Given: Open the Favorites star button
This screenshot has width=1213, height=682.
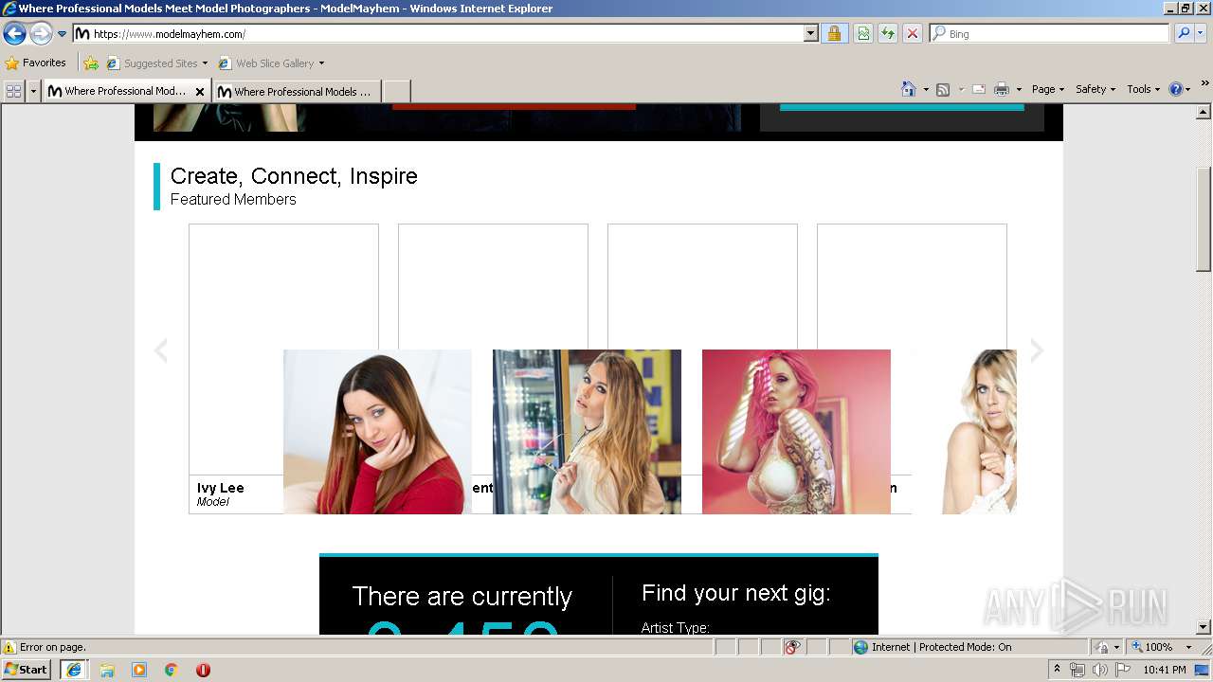Looking at the screenshot, I should 36,63.
